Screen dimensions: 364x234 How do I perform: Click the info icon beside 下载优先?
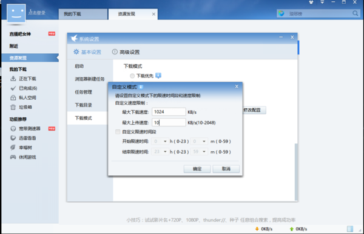tap(158, 76)
